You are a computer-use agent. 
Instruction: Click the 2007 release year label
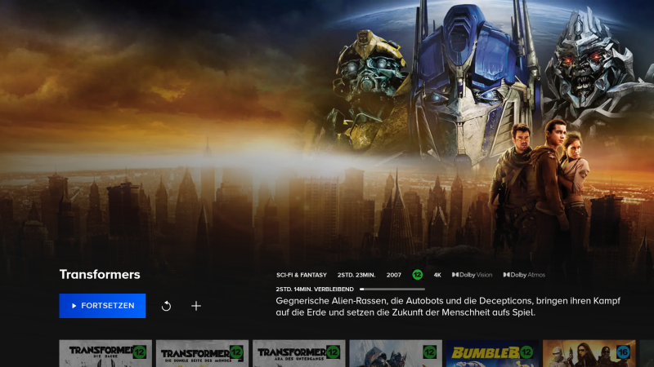pyautogui.click(x=393, y=275)
